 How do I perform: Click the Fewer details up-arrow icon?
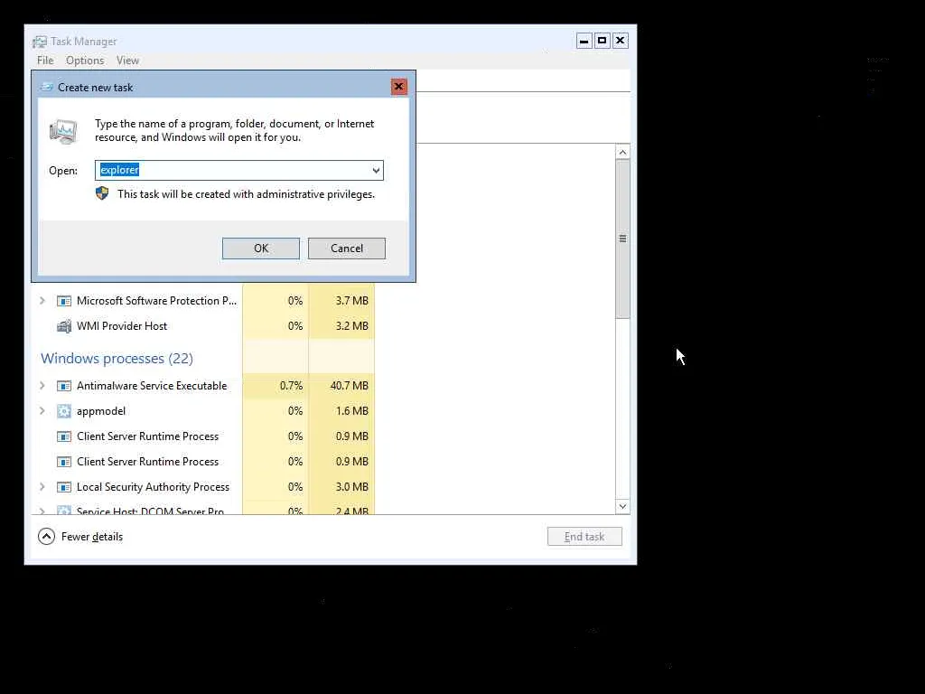(x=47, y=537)
